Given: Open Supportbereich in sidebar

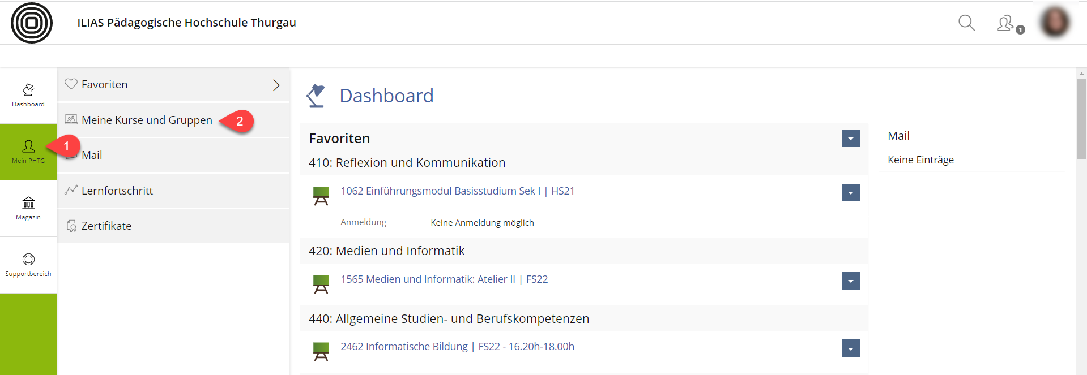Looking at the screenshot, I should (28, 265).
